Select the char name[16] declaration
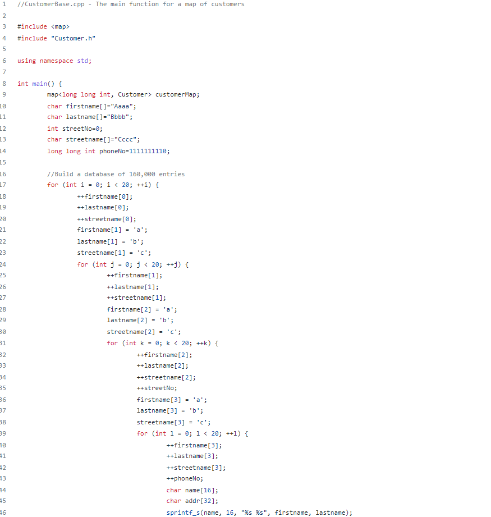Viewport: 491px width, 517px height. point(192,489)
